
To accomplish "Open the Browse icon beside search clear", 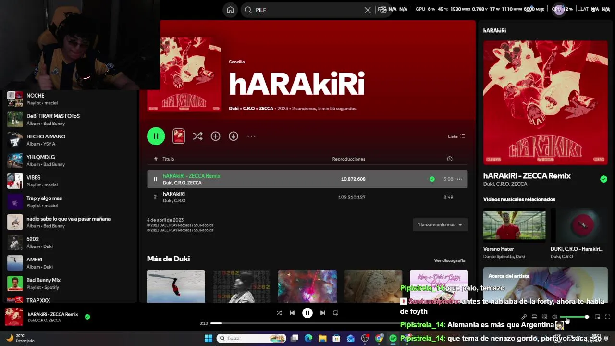I will pyautogui.click(x=383, y=10).
